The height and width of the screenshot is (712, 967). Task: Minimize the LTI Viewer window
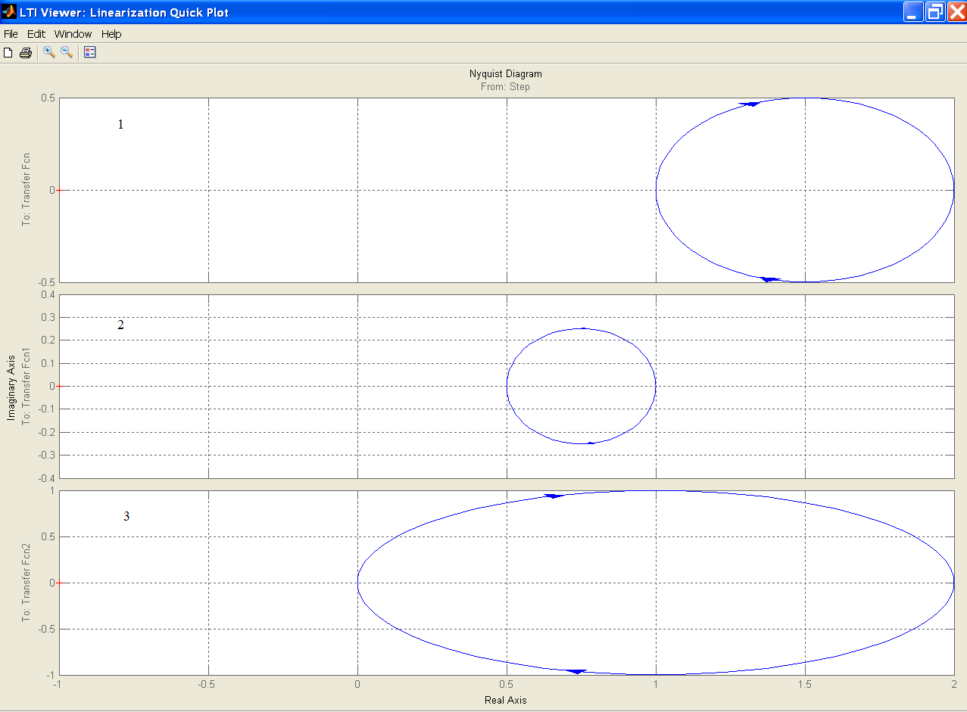coord(913,11)
